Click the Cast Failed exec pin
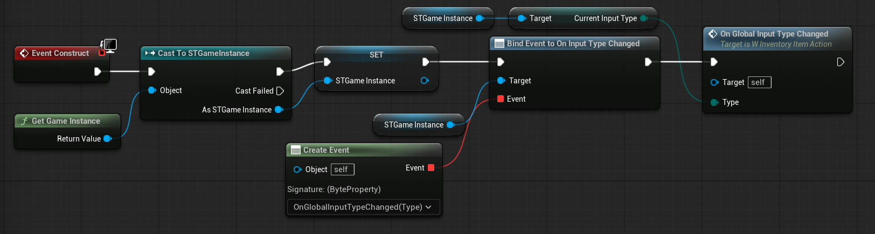875x234 pixels. click(280, 91)
